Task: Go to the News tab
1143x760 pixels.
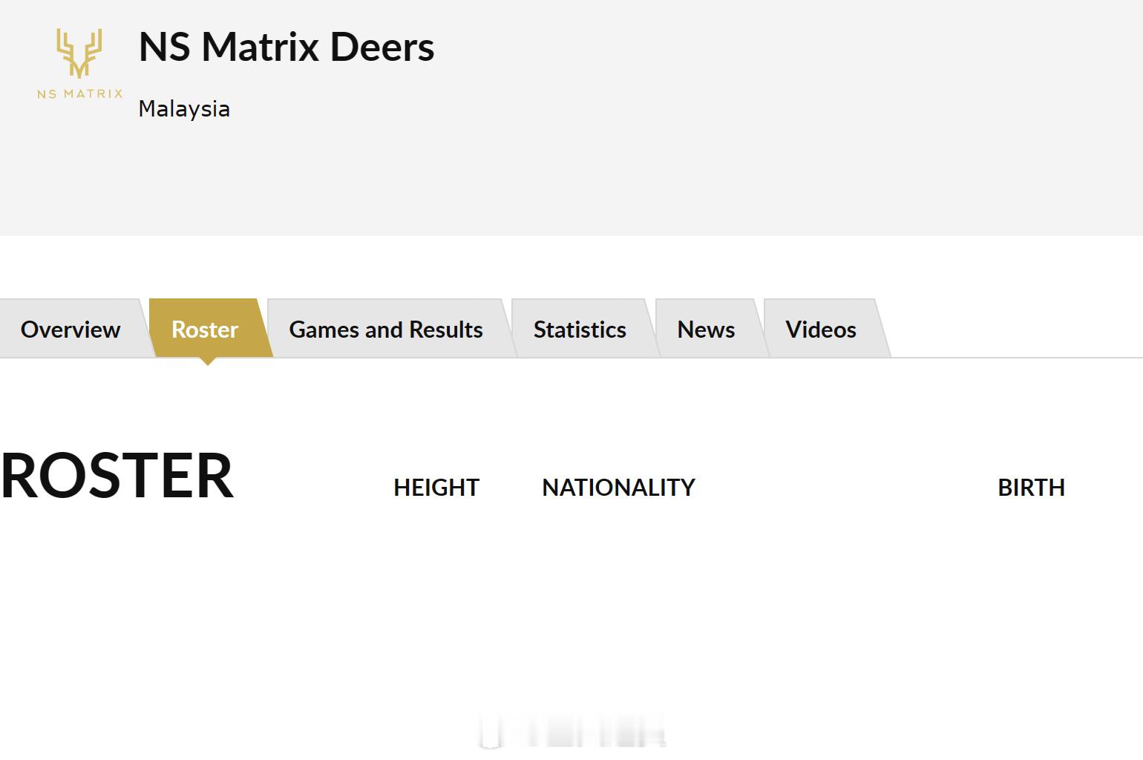Action: [x=706, y=329]
